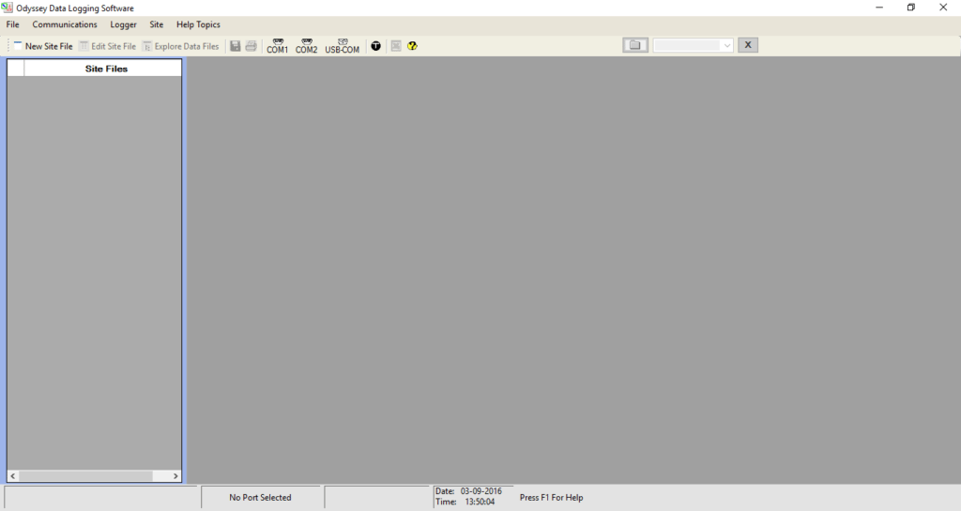
Task: Connect via the USB-COM icon
Action: [x=342, y=46]
